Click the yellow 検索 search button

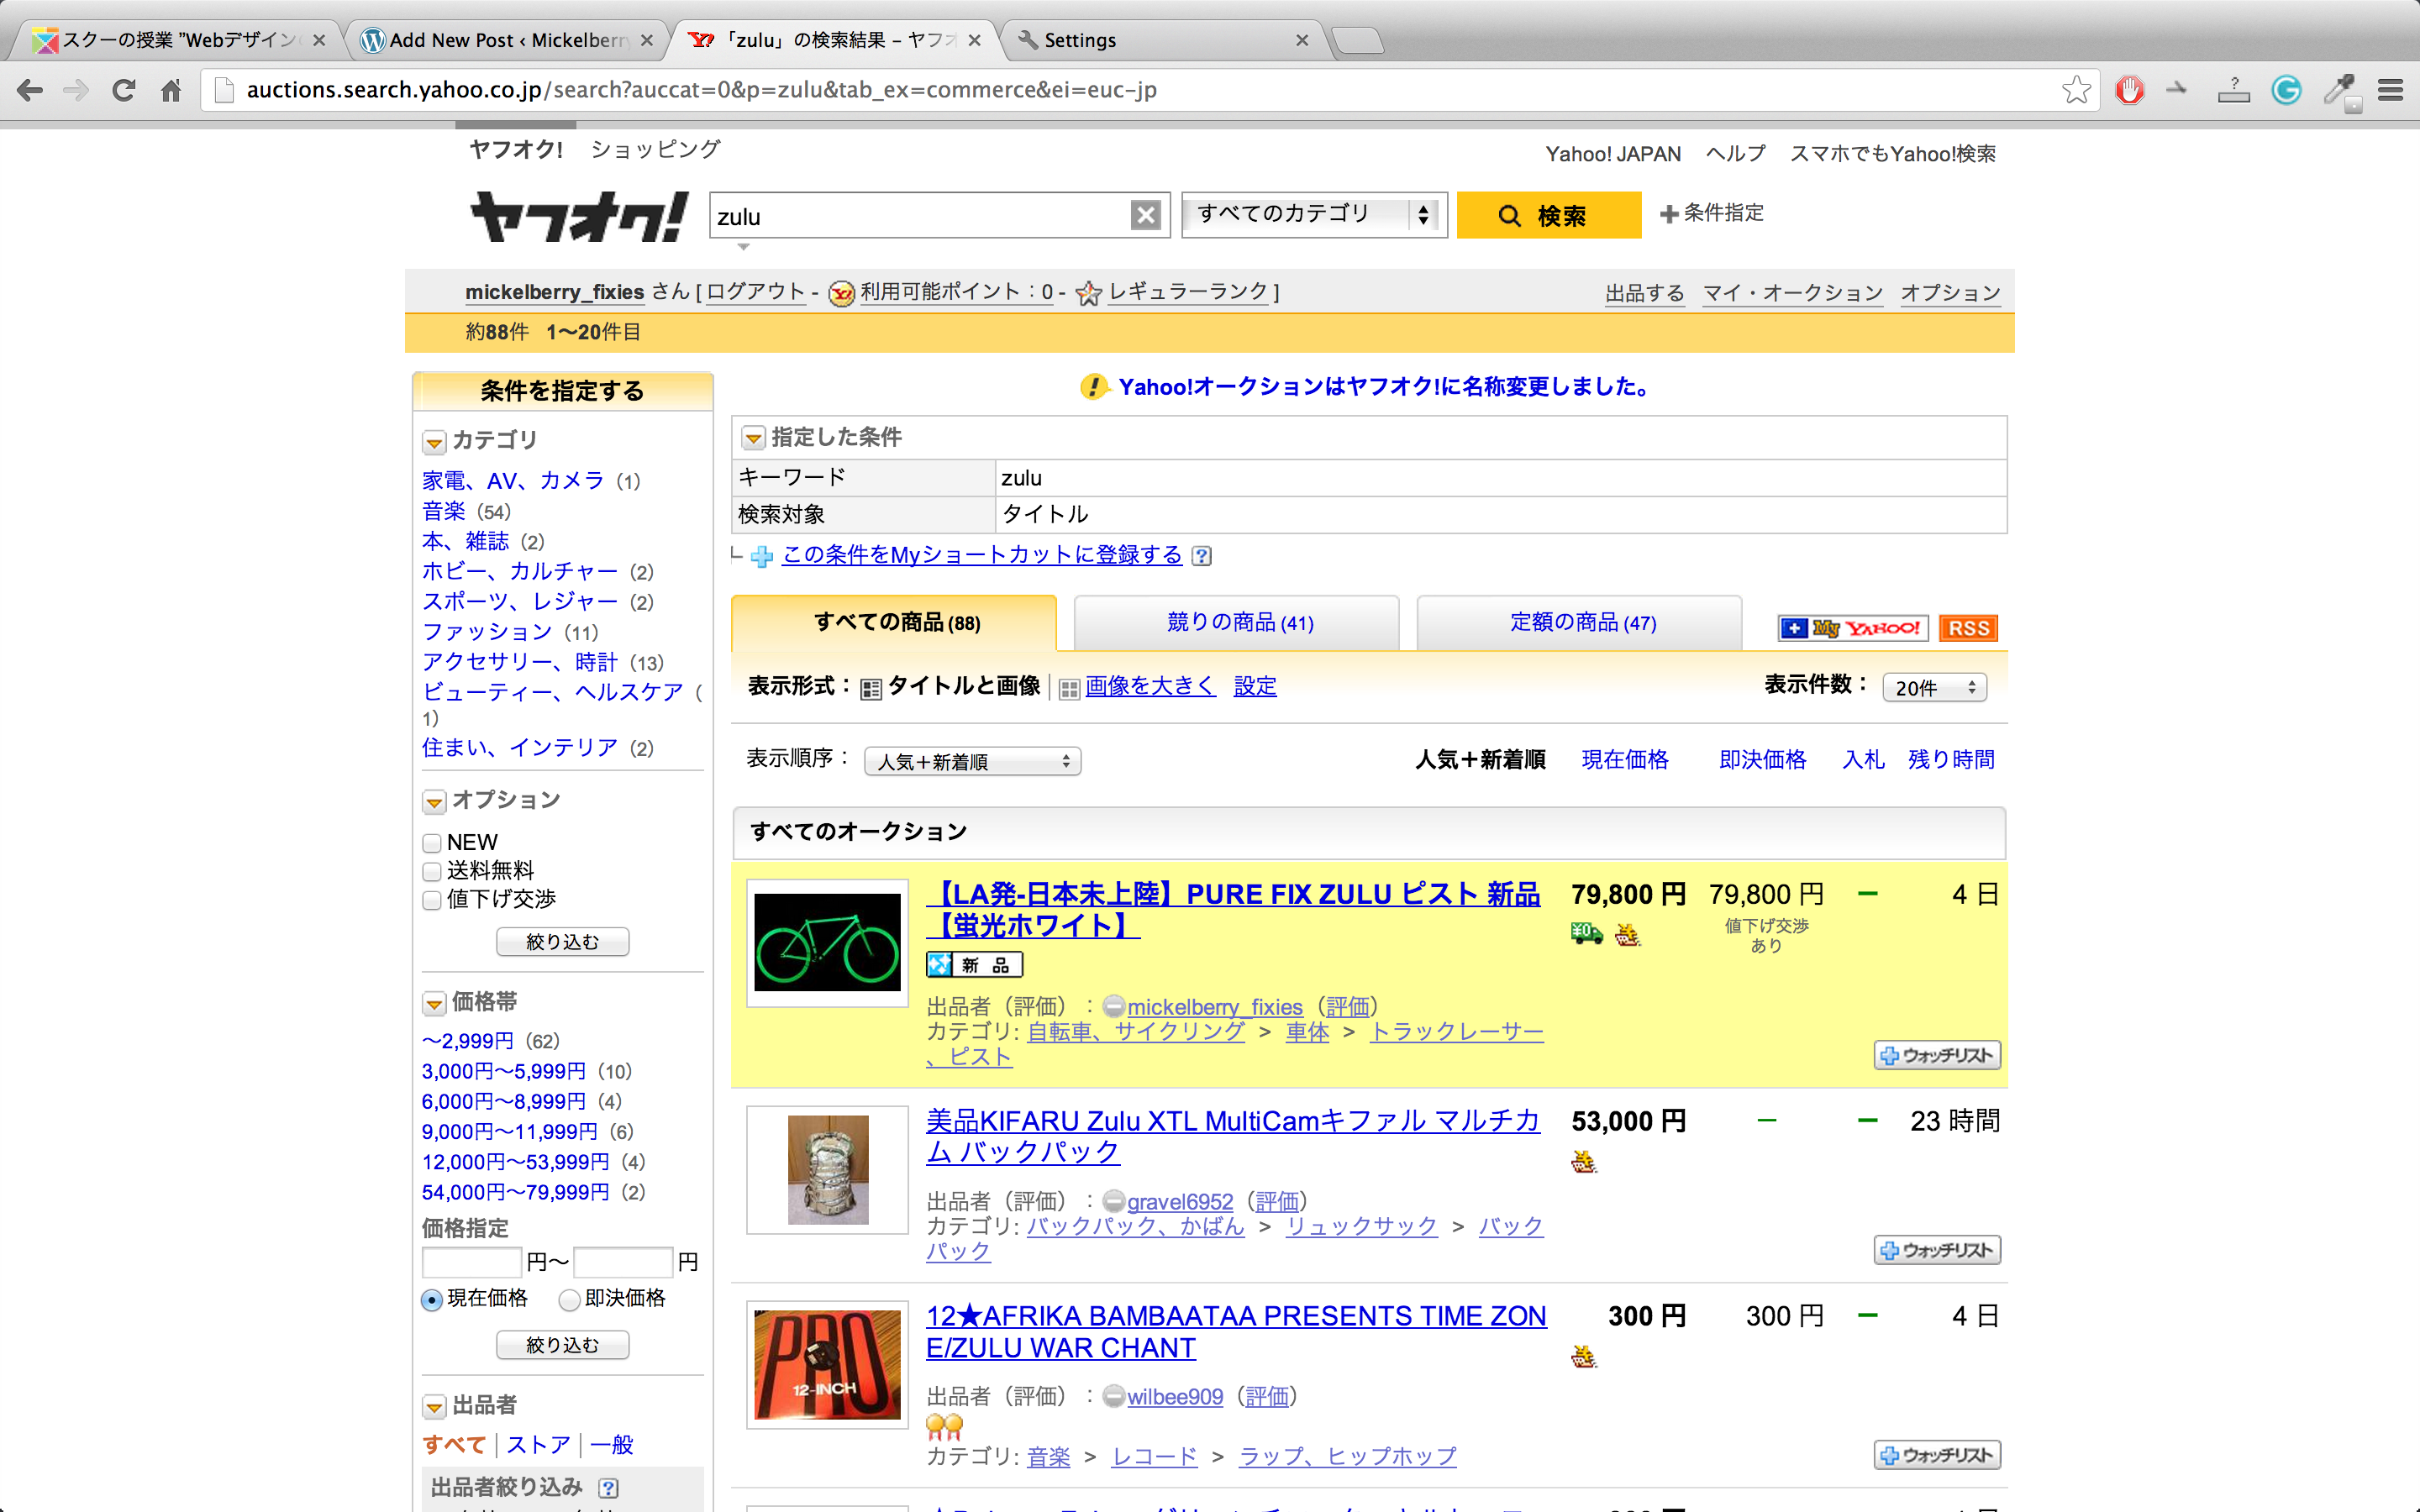coord(1548,215)
